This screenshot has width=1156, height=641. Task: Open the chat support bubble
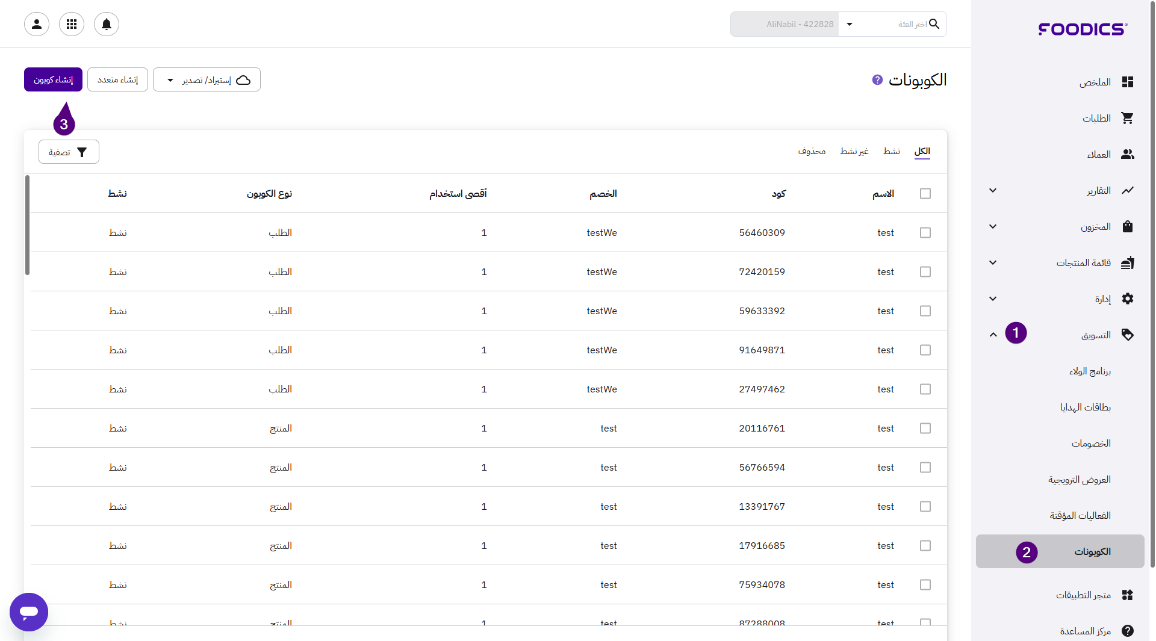click(29, 612)
